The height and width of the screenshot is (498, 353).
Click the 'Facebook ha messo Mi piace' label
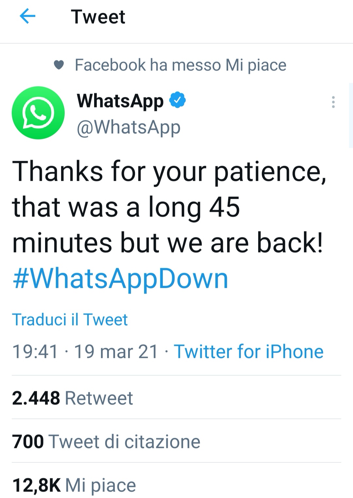180,65
